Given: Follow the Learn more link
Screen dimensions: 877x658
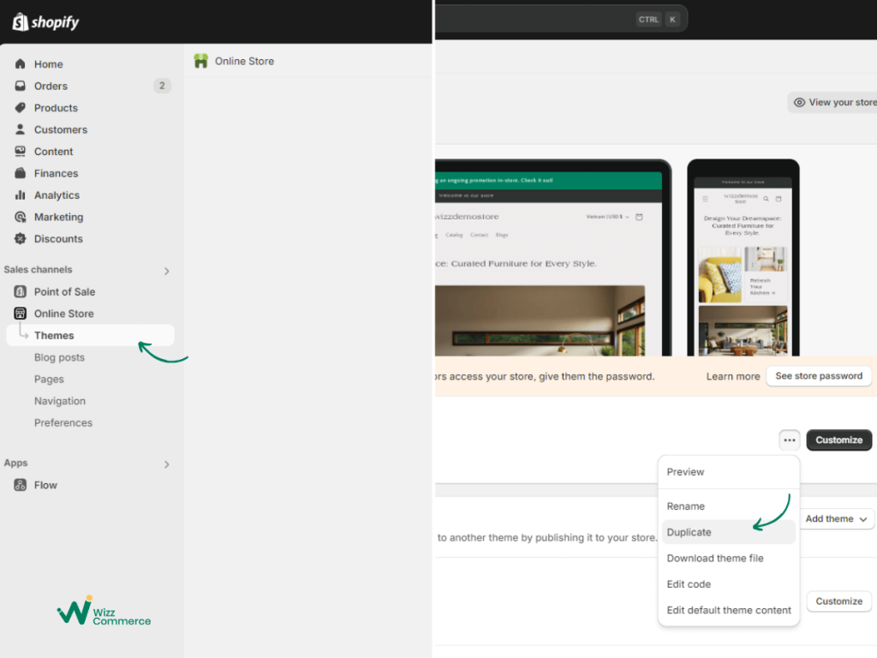Looking at the screenshot, I should pos(733,377).
